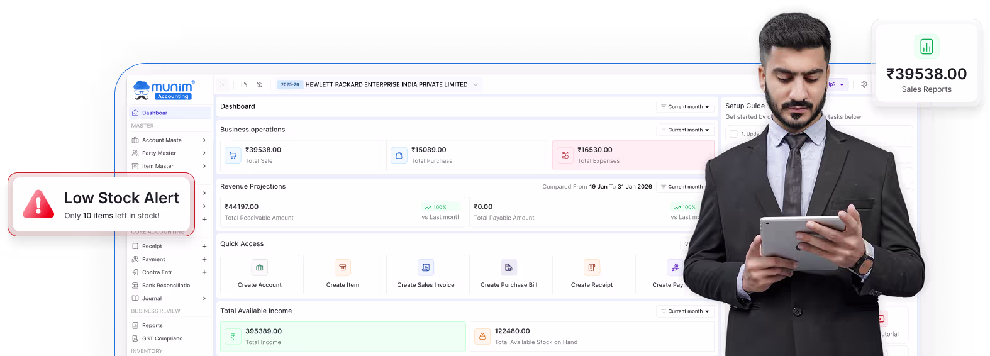Click the Total Sale cart icon

pyautogui.click(x=233, y=155)
